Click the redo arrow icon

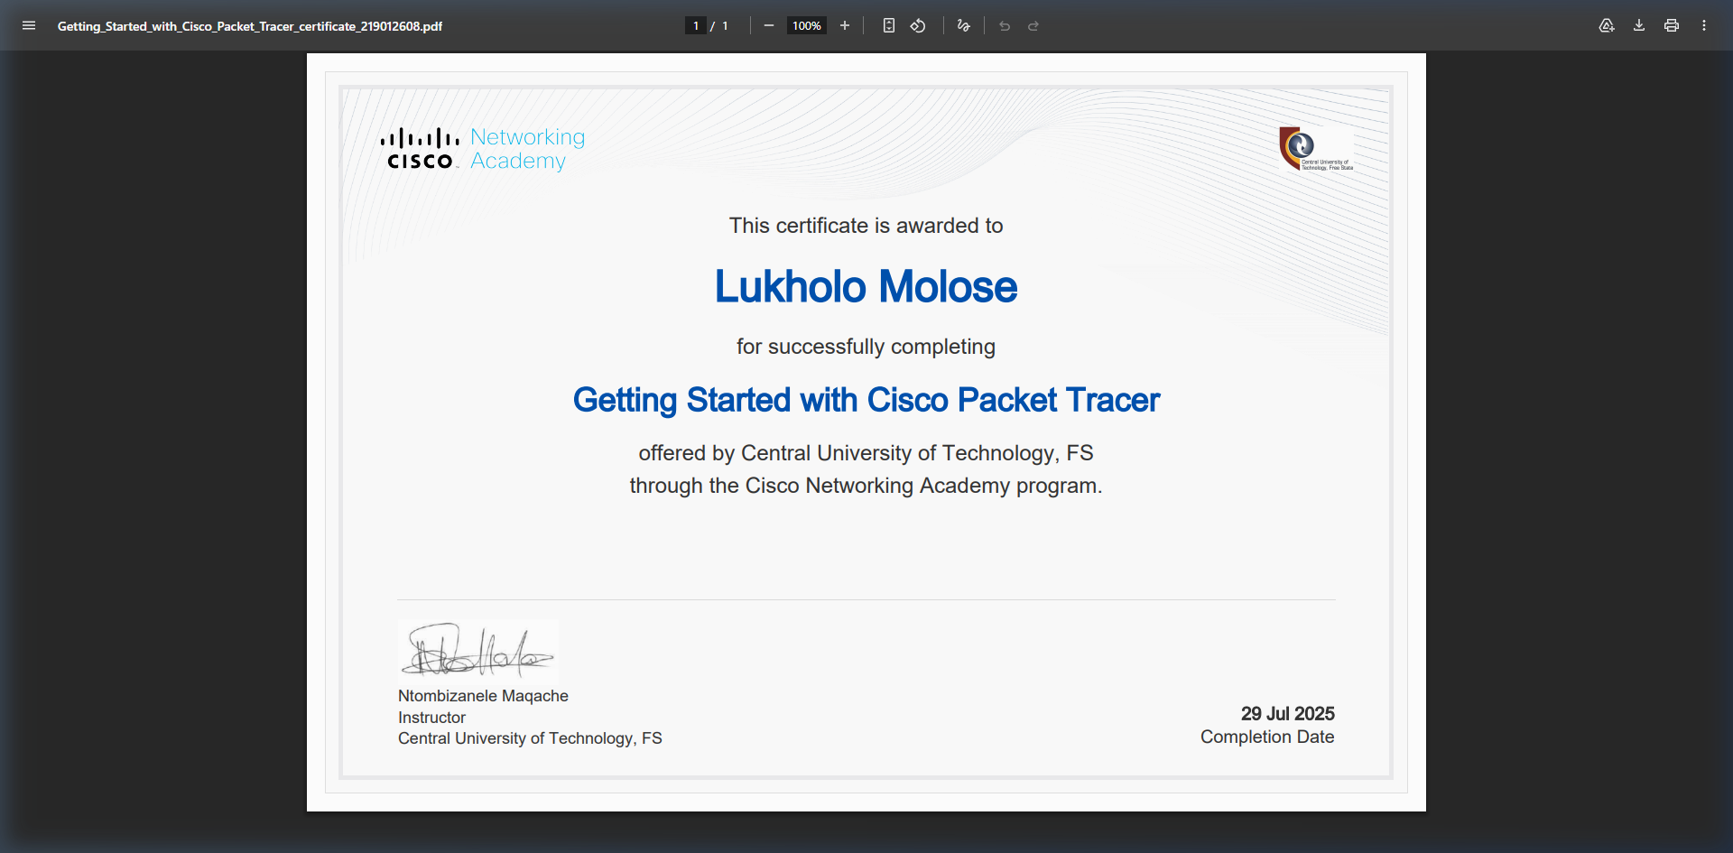pyautogui.click(x=1033, y=25)
